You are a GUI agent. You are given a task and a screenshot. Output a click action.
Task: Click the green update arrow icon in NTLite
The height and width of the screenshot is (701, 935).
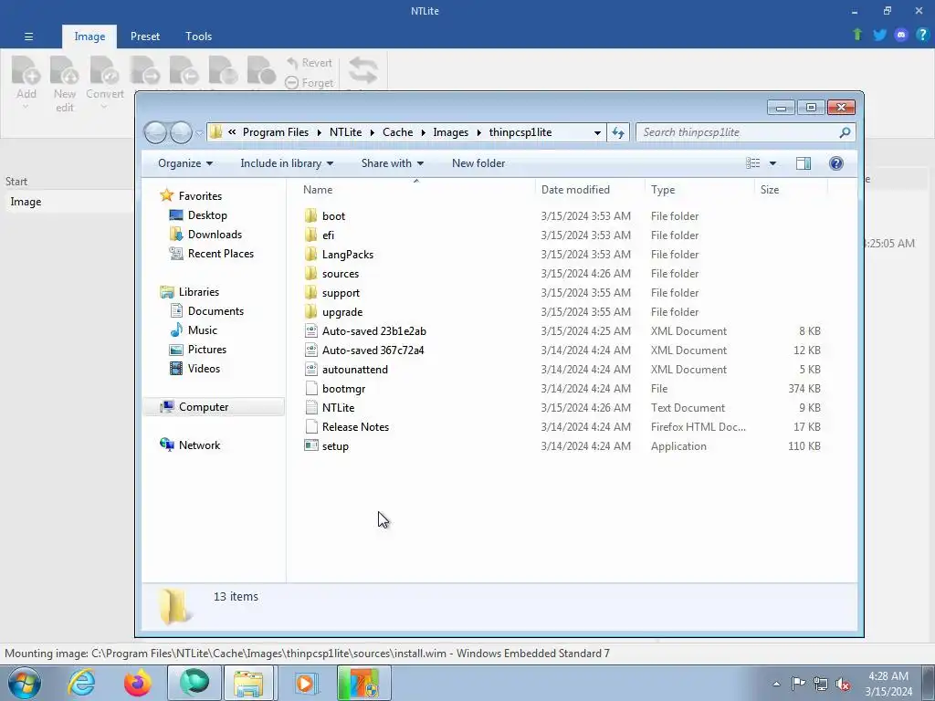click(857, 35)
